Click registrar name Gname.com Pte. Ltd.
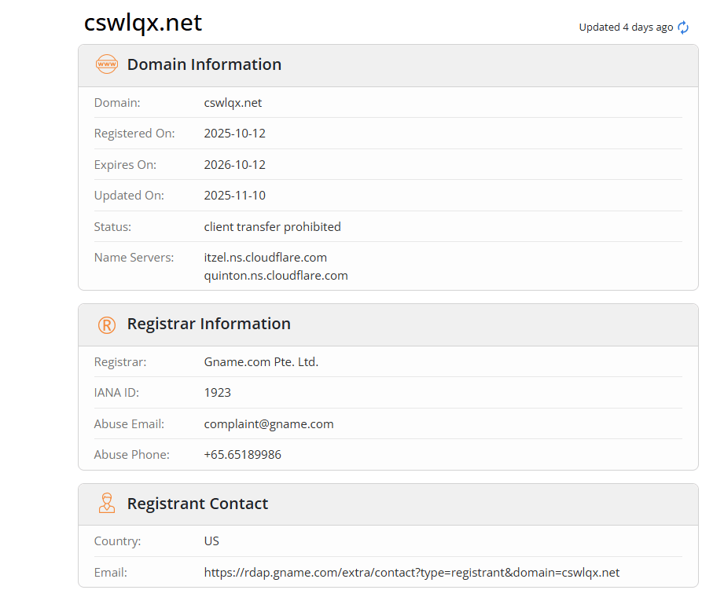This screenshot has height=590, width=713. click(x=261, y=362)
